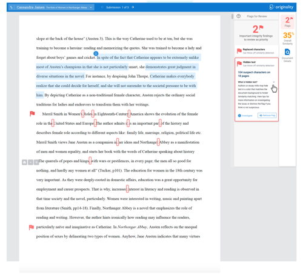
Task: Open the student submission dropdown chevron
Action: click(91, 7)
